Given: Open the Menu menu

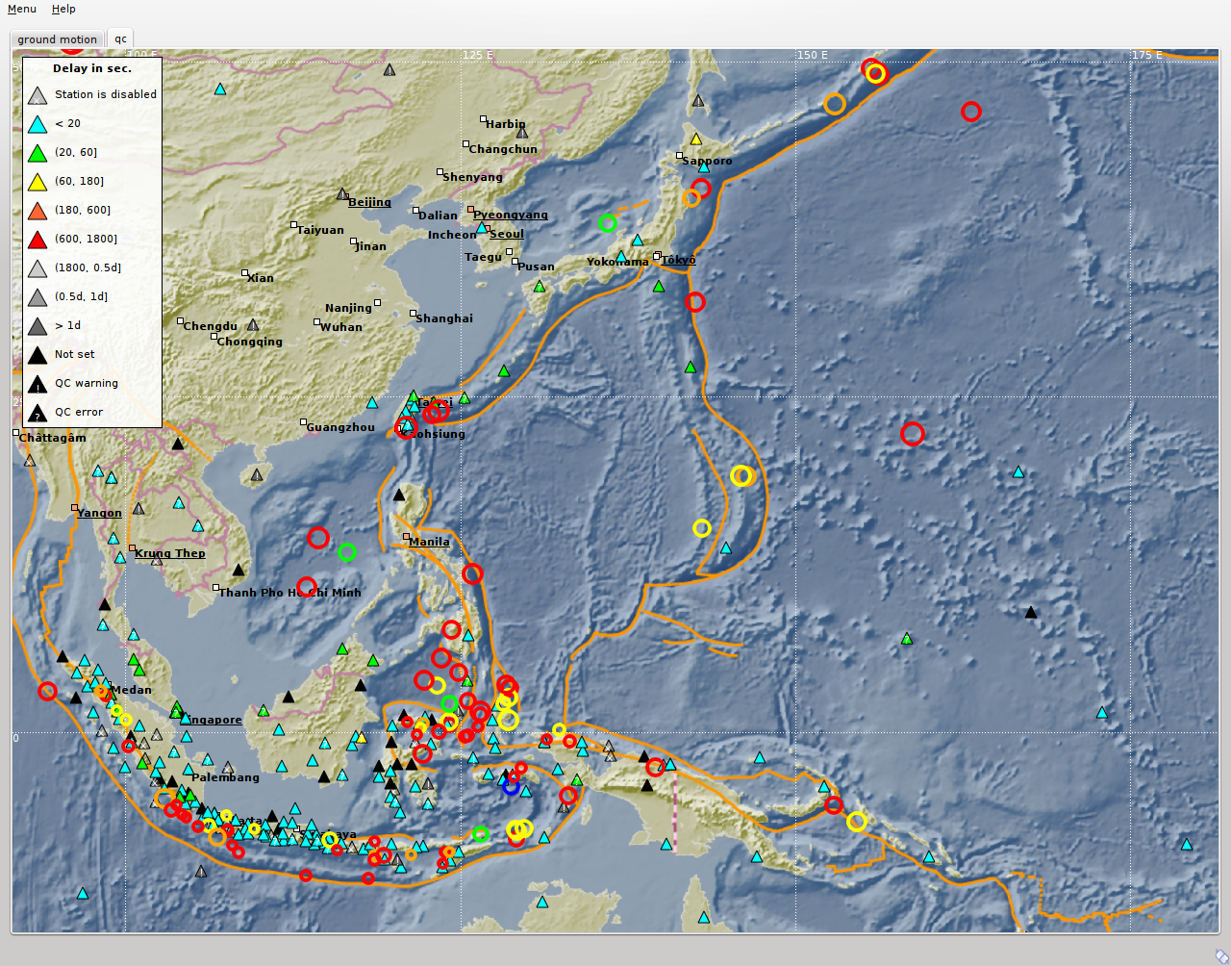Looking at the screenshot, I should coord(21,9).
